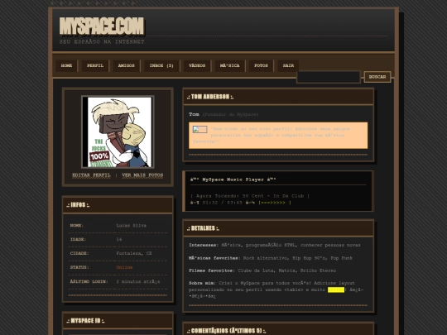Open the MÚSICA section

229,66
